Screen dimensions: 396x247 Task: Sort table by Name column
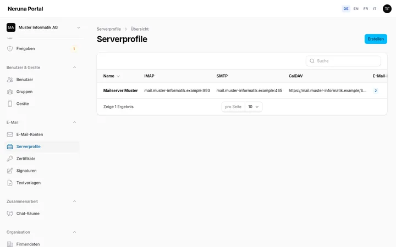pyautogui.click(x=111, y=76)
